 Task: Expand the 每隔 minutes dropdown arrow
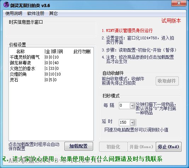click(132, 106)
